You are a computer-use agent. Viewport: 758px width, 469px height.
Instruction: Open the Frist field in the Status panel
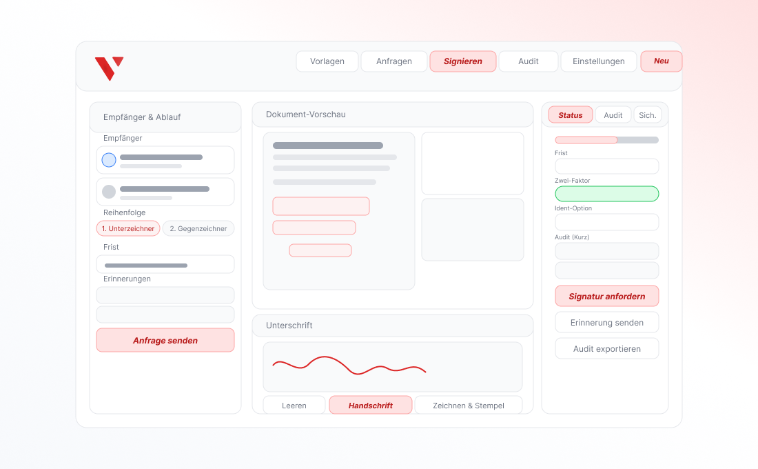click(x=606, y=166)
